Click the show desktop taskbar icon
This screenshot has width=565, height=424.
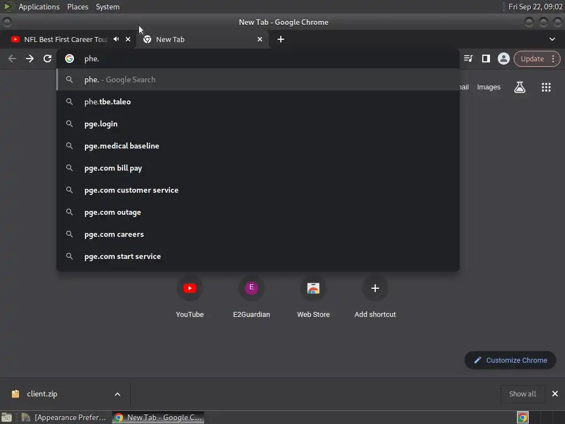pos(7,417)
